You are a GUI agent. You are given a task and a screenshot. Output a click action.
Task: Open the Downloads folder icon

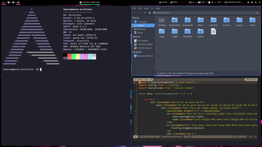[x=188, y=20]
